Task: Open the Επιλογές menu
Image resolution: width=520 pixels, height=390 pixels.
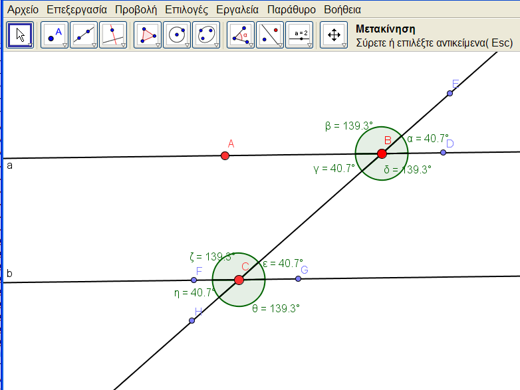Action: (186, 10)
